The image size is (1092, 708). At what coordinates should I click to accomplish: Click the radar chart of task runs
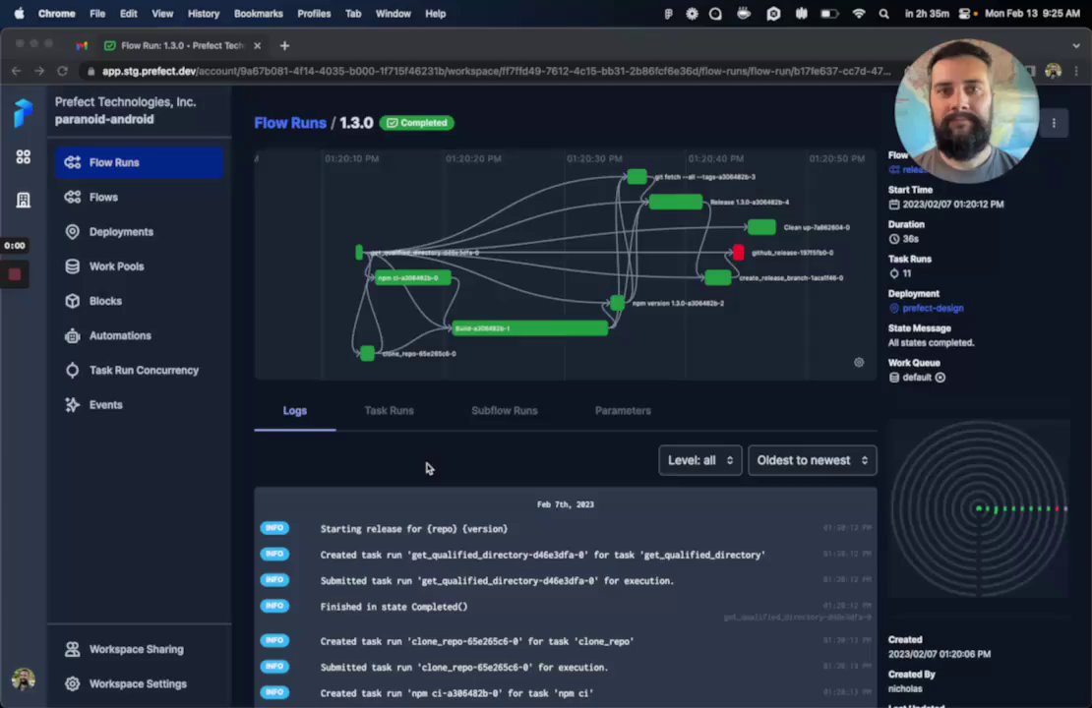979,509
